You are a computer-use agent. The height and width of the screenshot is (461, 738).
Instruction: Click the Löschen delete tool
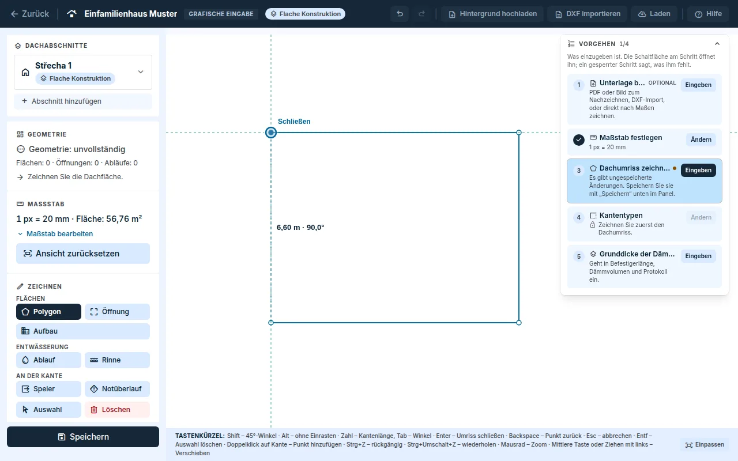tap(117, 410)
